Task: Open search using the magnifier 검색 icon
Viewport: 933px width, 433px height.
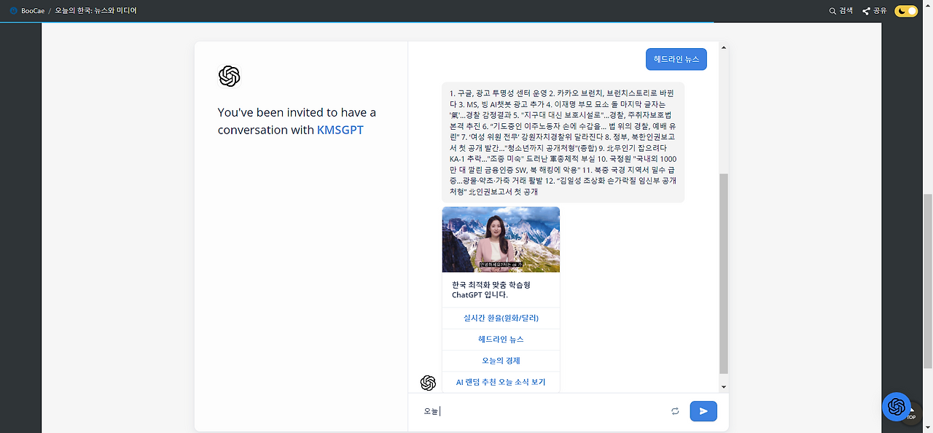Action: pos(832,10)
